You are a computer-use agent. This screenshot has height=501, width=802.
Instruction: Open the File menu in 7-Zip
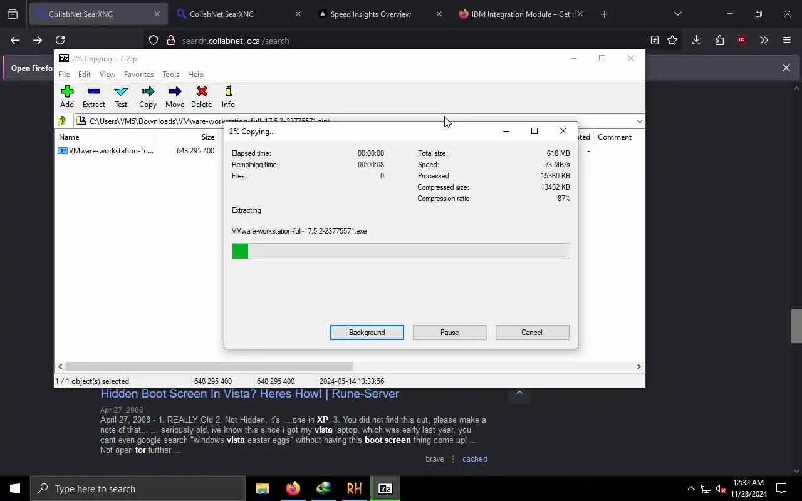[64, 74]
